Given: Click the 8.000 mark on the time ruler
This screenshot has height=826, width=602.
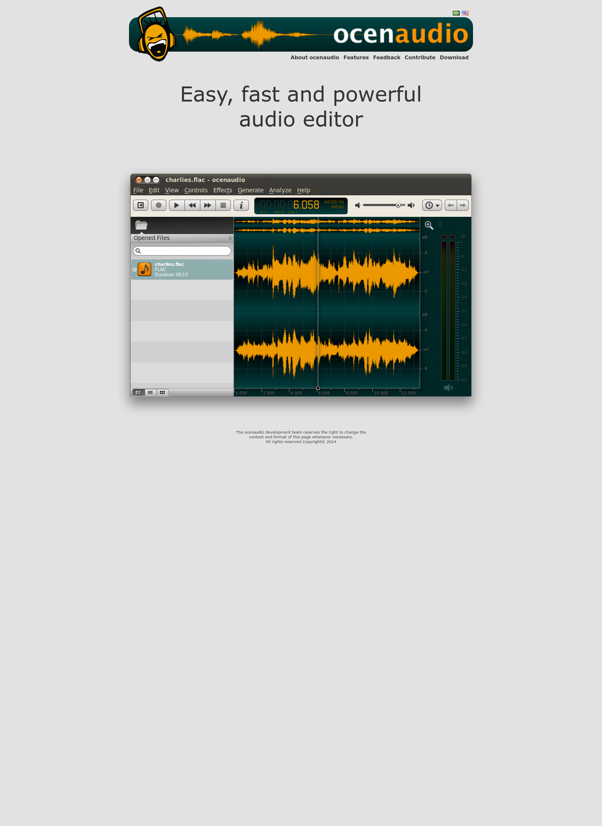Looking at the screenshot, I should [x=352, y=393].
